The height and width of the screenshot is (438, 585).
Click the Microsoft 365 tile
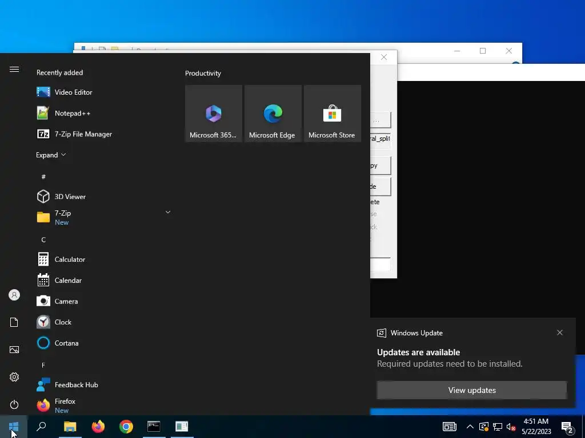coord(214,113)
